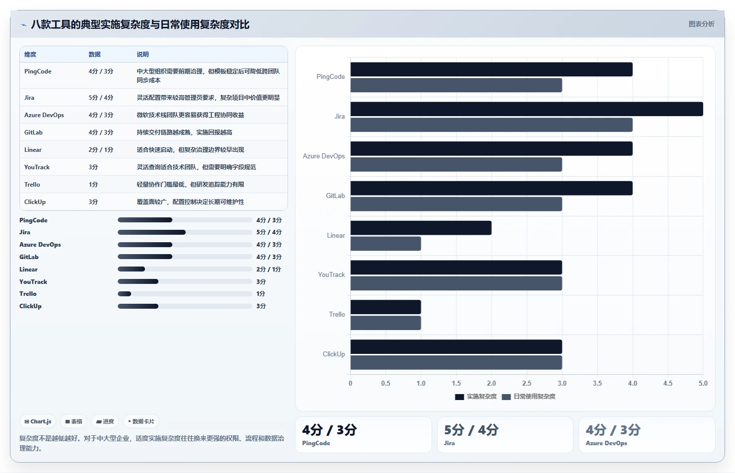Click the 2.5 tick on the x-axis
This screenshot has height=473, width=735.
(527, 384)
